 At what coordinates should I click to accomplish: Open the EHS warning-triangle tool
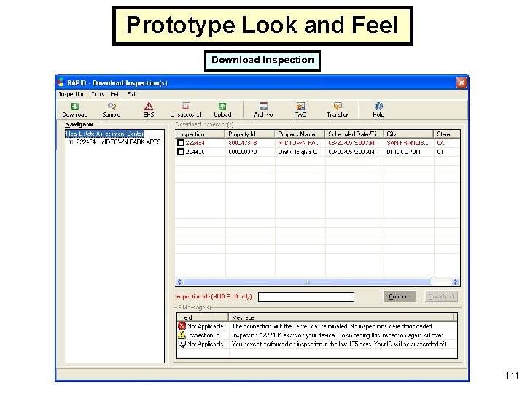pos(149,107)
